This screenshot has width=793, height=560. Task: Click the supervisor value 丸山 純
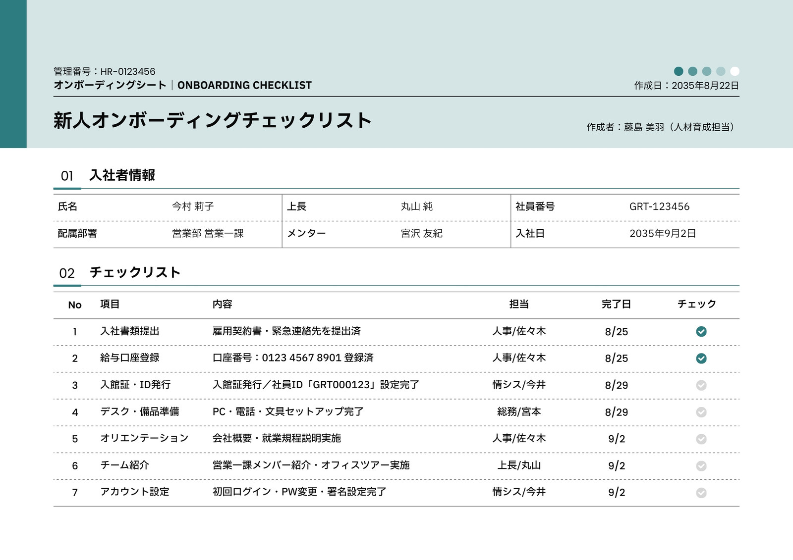click(416, 206)
